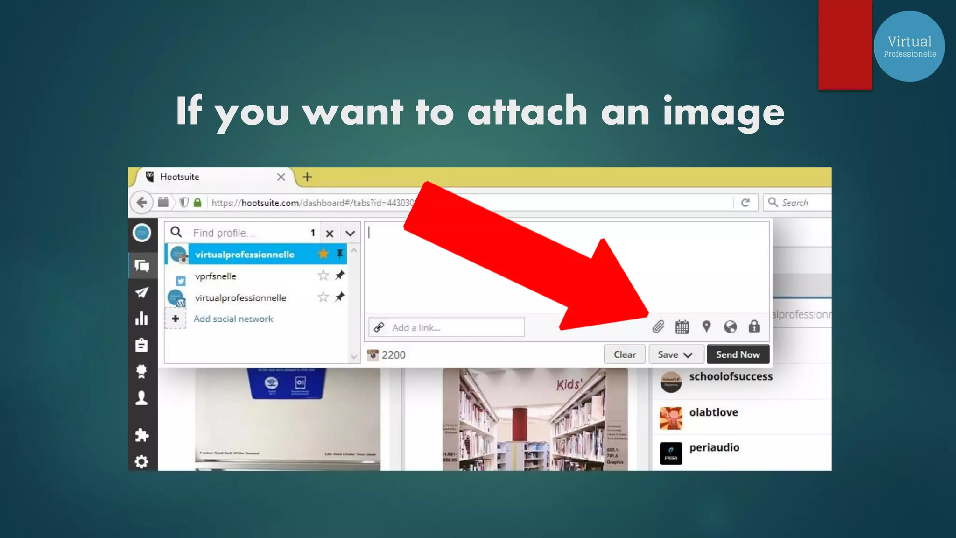Screen dimensions: 956x538
Task: Open Settings gear in sidebar
Action: [x=142, y=461]
